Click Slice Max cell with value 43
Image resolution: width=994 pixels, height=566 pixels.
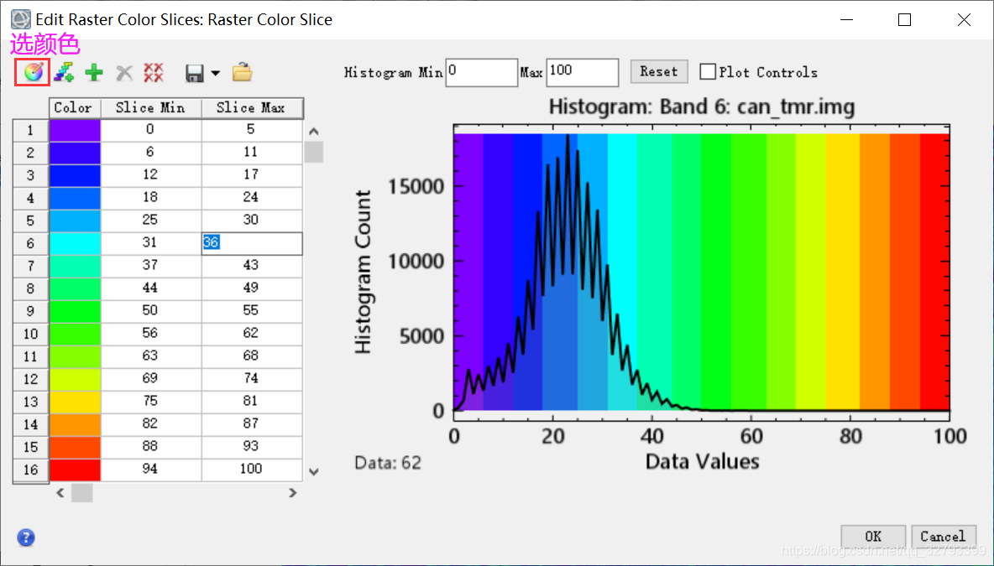coord(252,266)
